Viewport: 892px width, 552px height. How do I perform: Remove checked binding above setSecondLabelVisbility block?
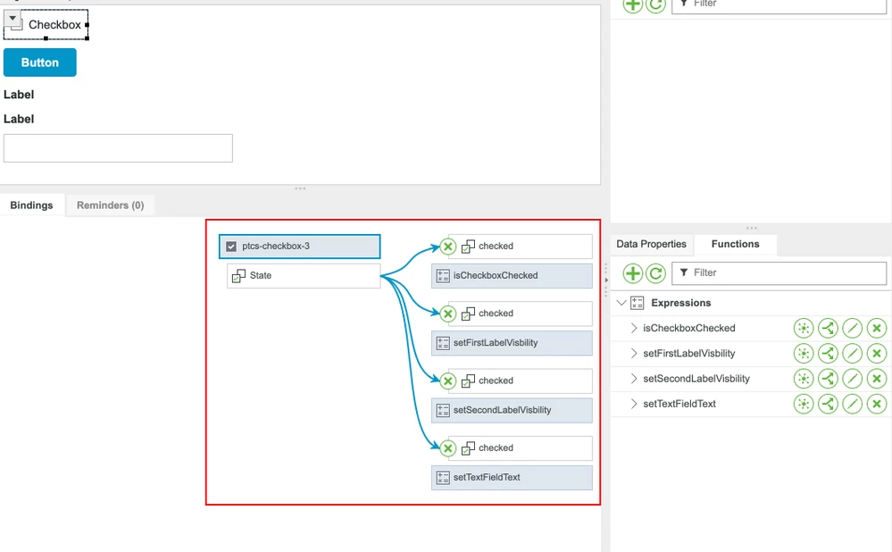click(x=447, y=381)
